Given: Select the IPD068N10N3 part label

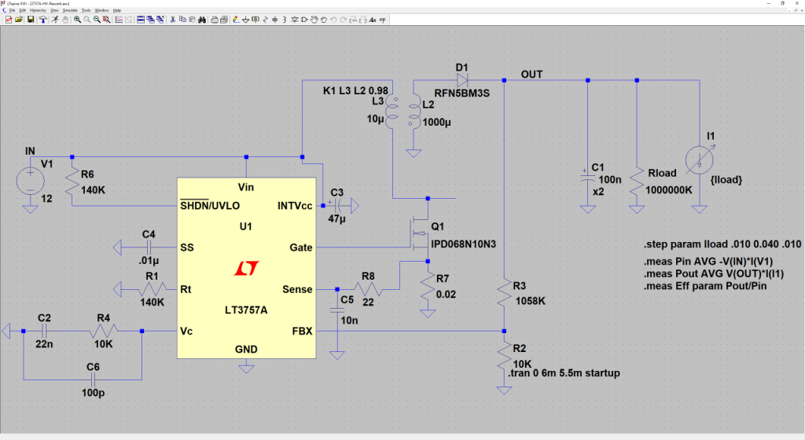Looking at the screenshot, I should click(464, 244).
